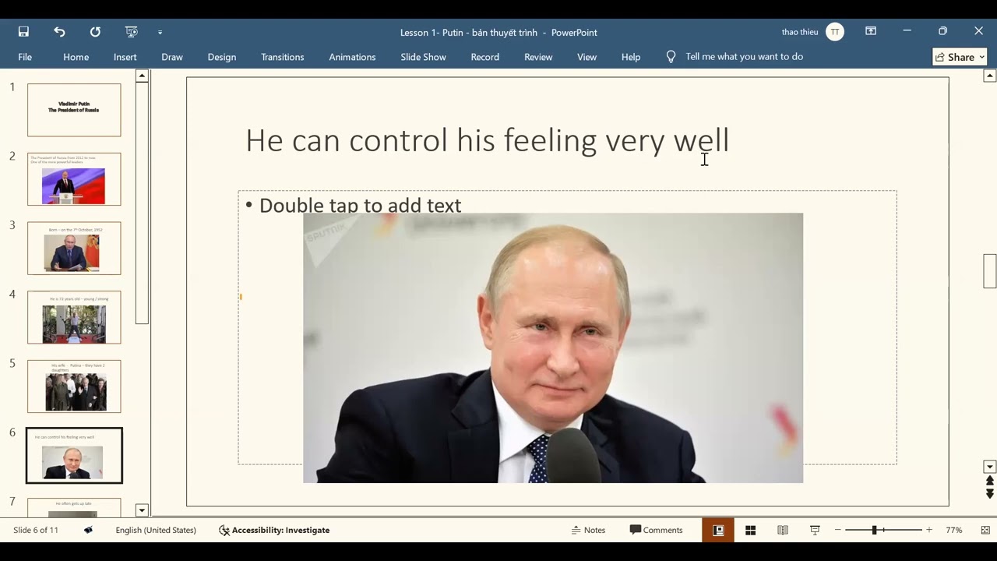Open Customize Quick Access Toolbar dropdown
The image size is (997, 561).
click(160, 33)
